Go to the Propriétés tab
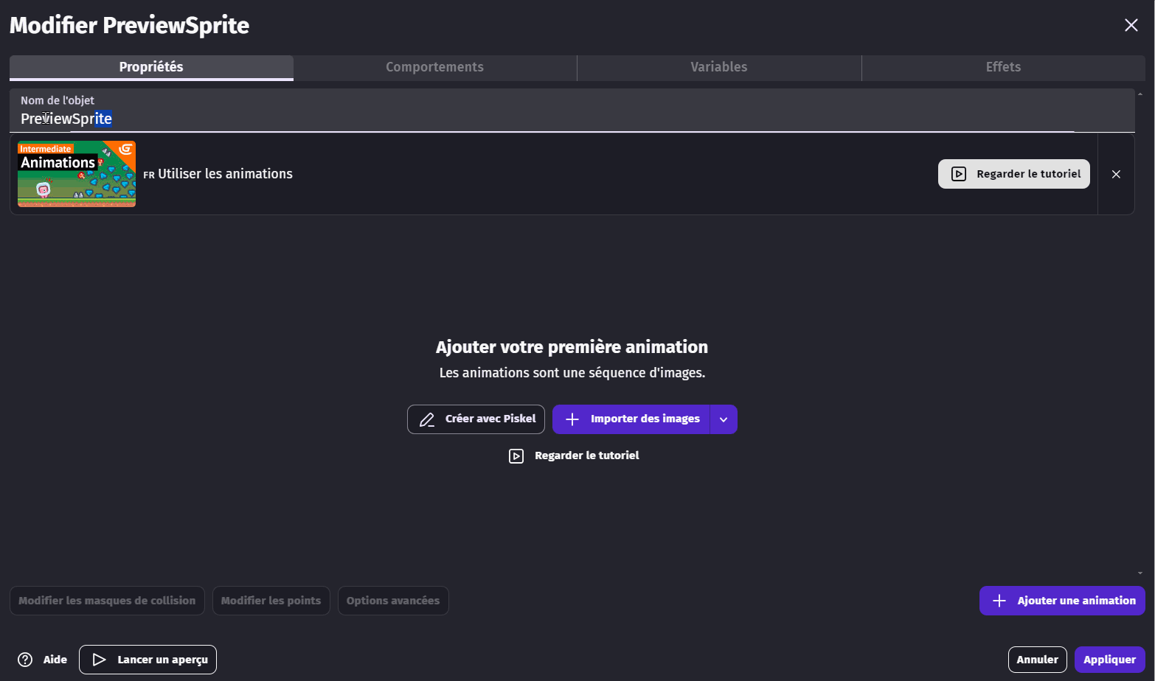This screenshot has height=681, width=1155. point(151,67)
